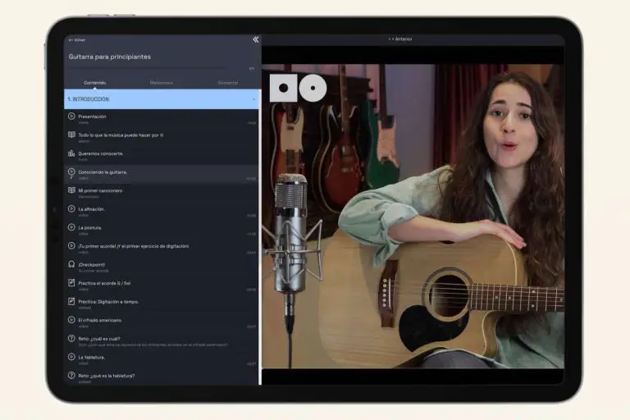This screenshot has height=420, width=630.
Task: Open the rightmost tab in course panel
Action: point(227,83)
